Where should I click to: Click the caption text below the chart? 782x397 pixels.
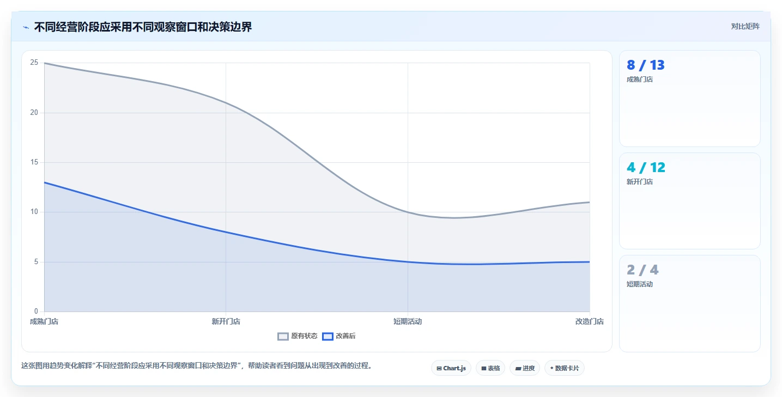click(198, 365)
